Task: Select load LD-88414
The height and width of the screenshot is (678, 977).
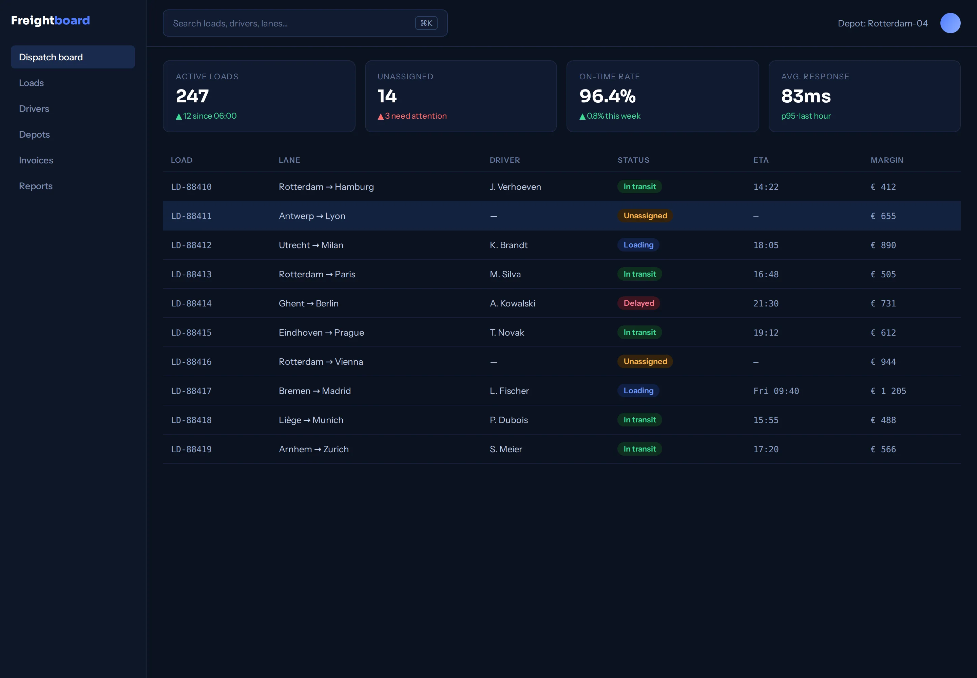Action: tap(191, 303)
